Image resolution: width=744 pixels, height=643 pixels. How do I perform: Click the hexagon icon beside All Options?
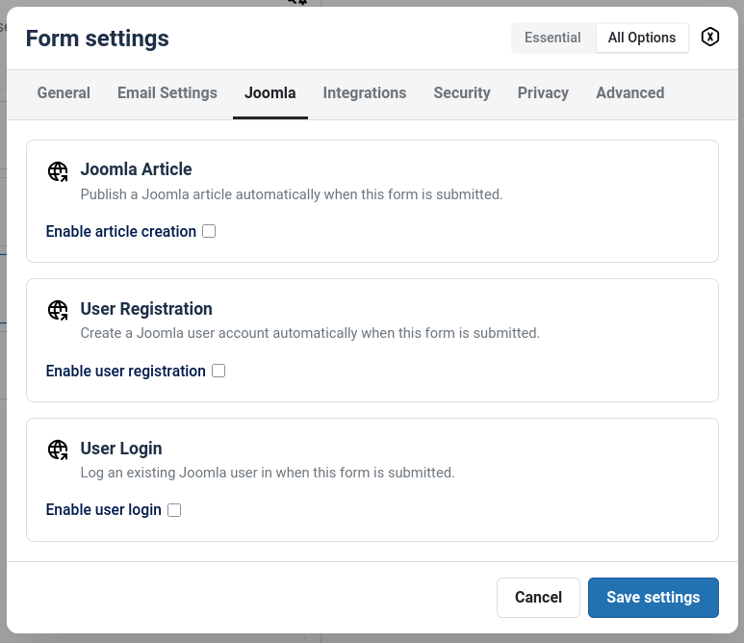(710, 38)
